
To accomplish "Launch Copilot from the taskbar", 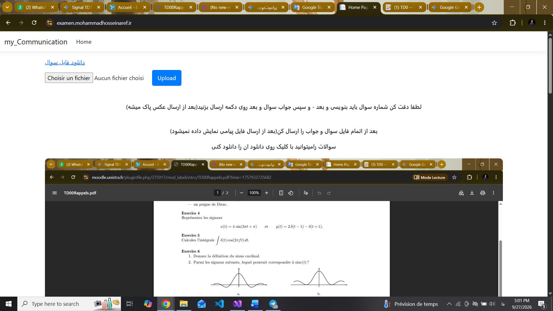I will (148, 304).
